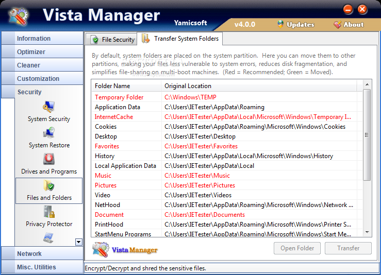This screenshot has width=381, height=275.
Task: Select the NetHood row
Action: 227,205
